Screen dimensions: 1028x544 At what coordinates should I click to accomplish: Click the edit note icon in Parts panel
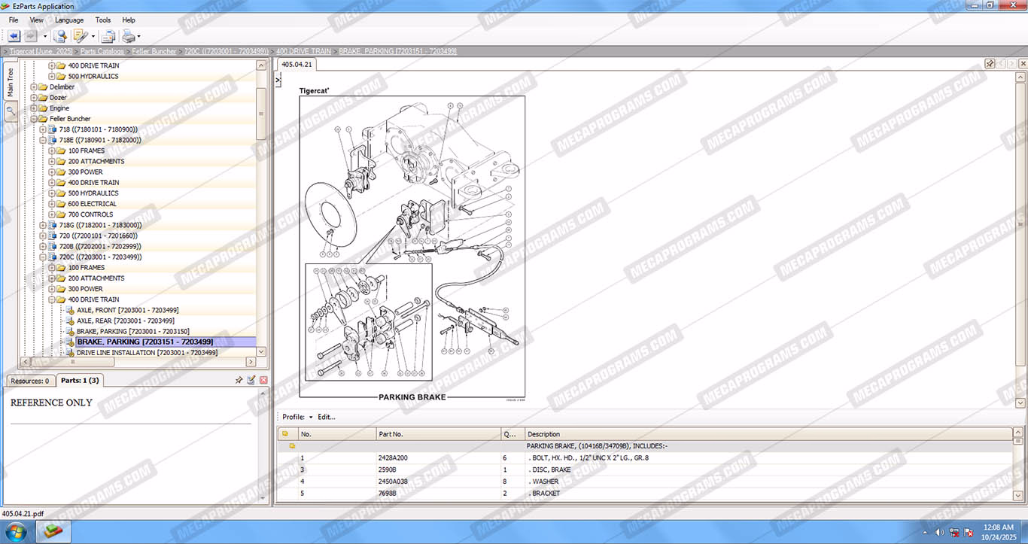coord(251,381)
